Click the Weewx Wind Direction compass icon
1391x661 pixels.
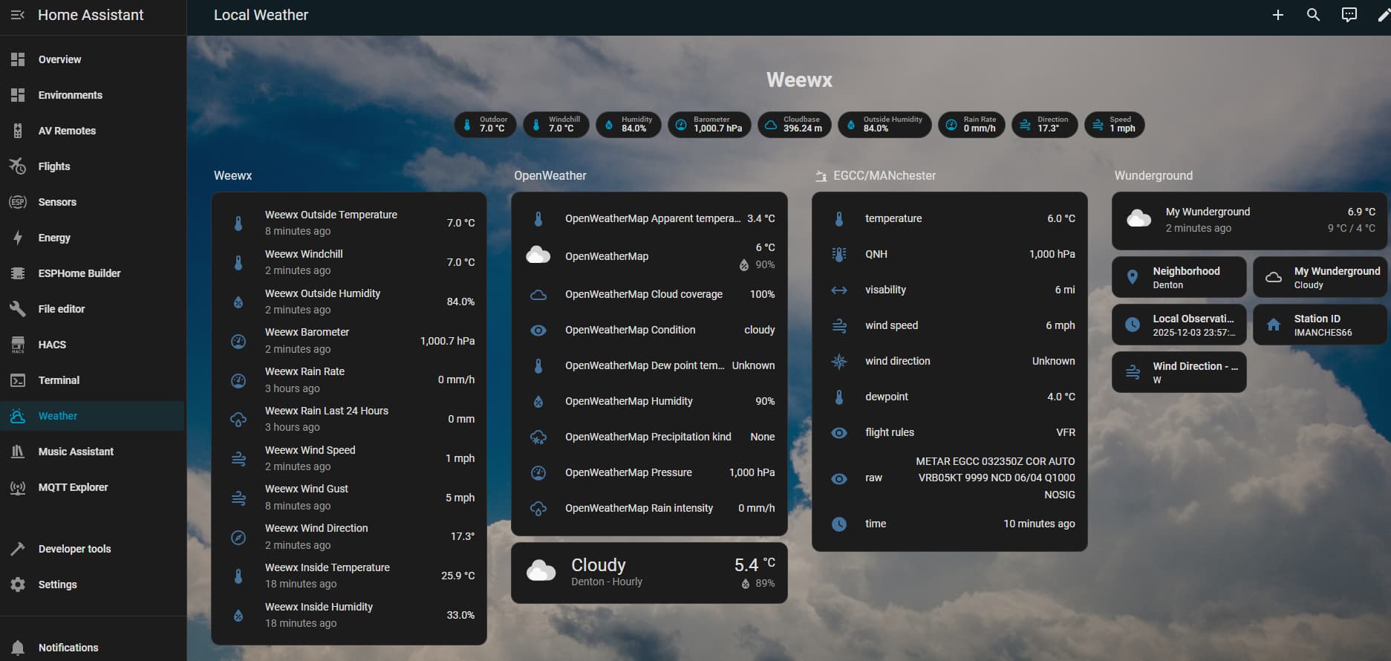[238, 537]
